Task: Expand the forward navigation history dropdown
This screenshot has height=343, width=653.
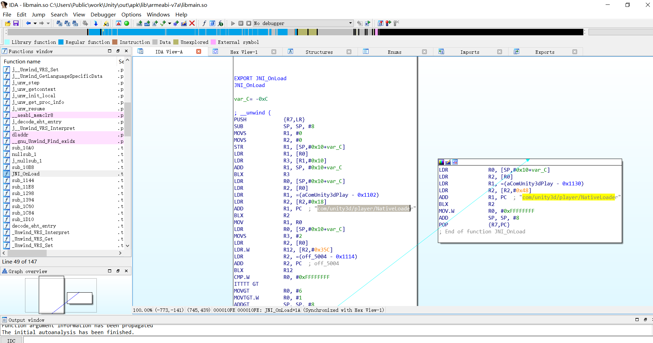Action: [x=48, y=23]
